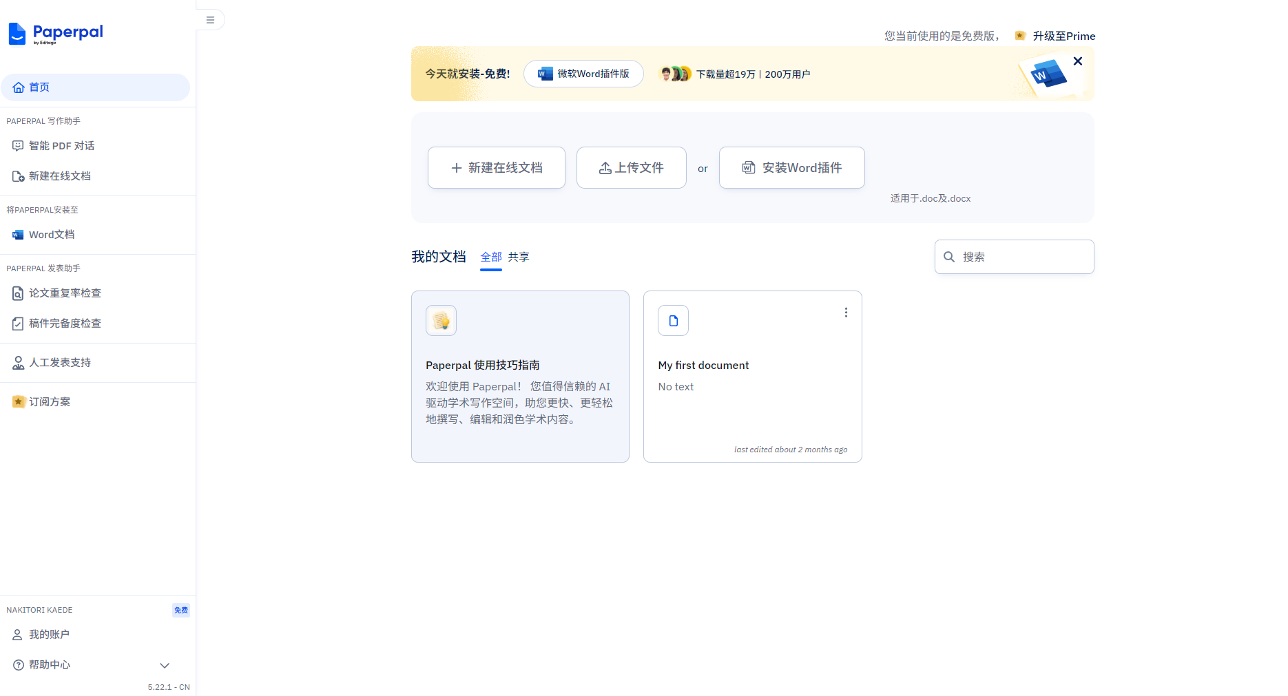Open 首页 home in the sidebar
The image size is (1288, 696).
coord(95,87)
